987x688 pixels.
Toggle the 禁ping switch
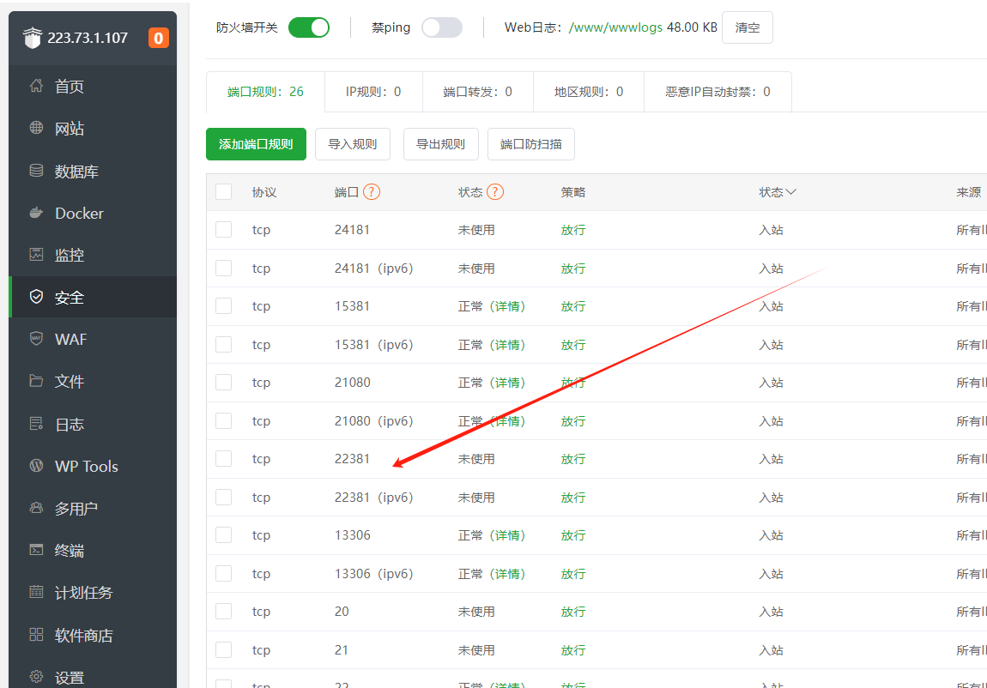coord(442,27)
